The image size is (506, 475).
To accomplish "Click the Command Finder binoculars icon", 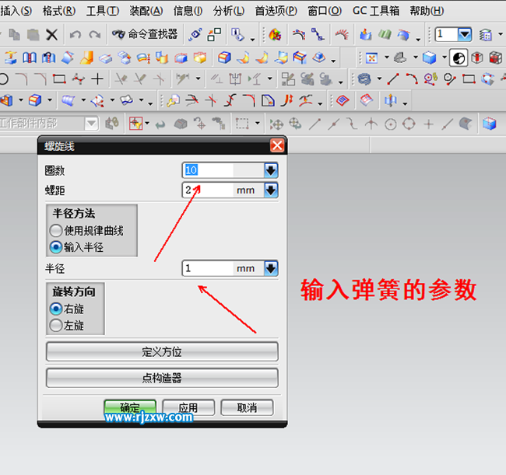I will [x=118, y=34].
